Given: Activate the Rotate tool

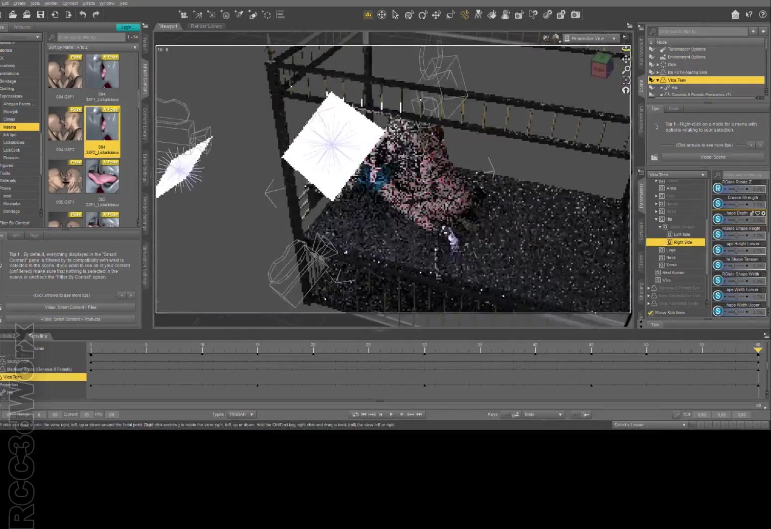Looking at the screenshot, I should pyautogui.click(x=423, y=15).
